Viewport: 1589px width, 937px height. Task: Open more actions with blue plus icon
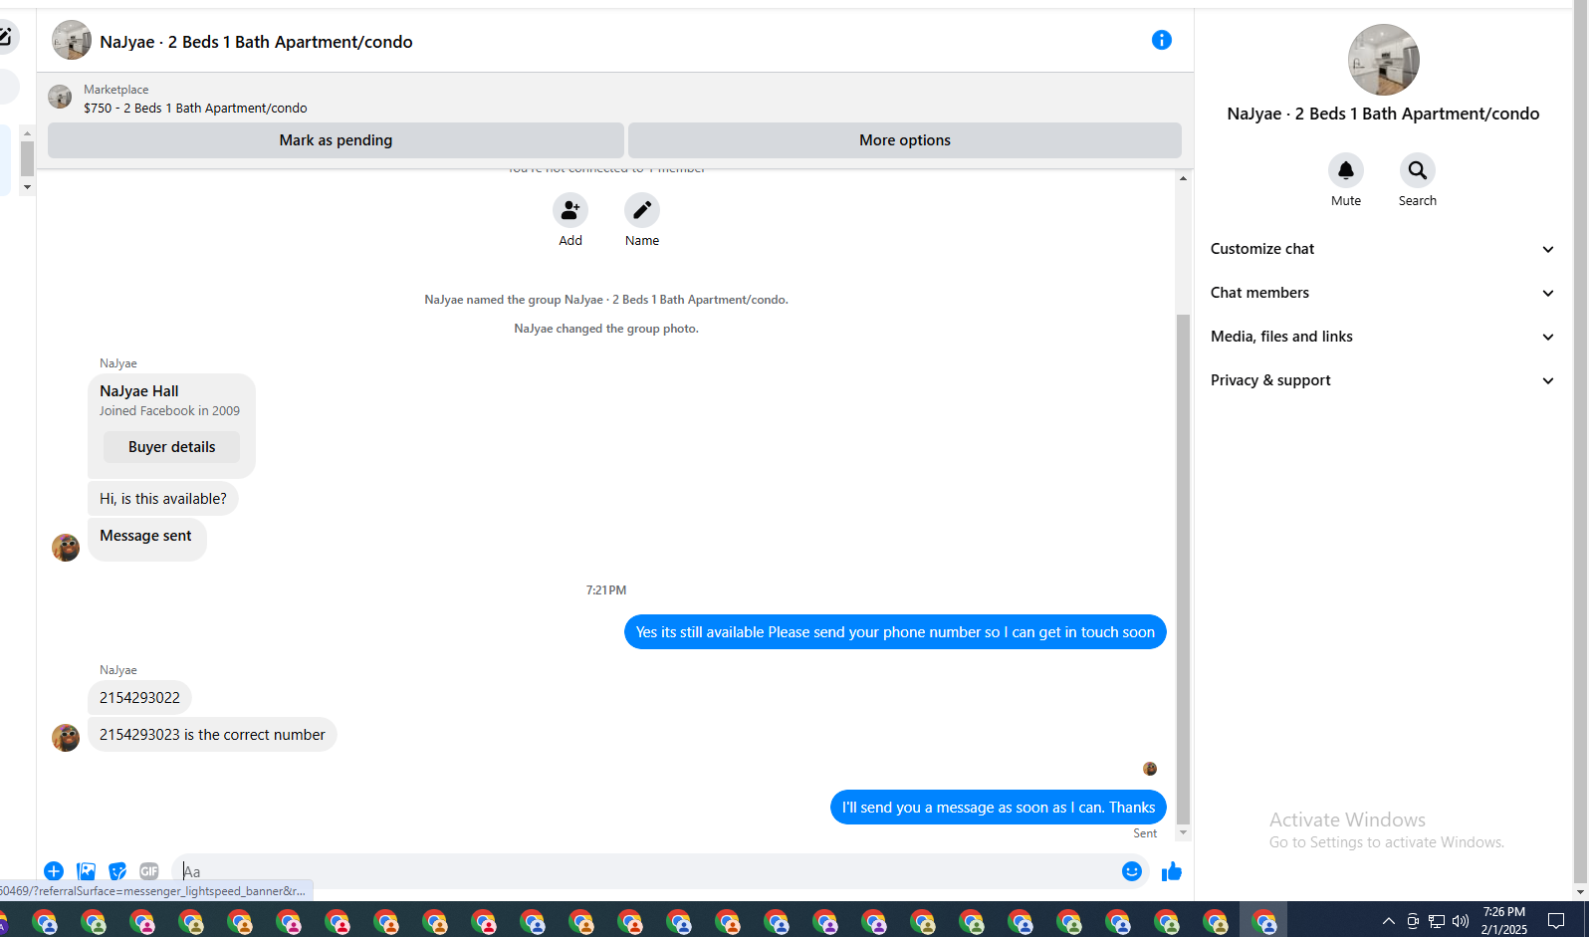click(54, 871)
